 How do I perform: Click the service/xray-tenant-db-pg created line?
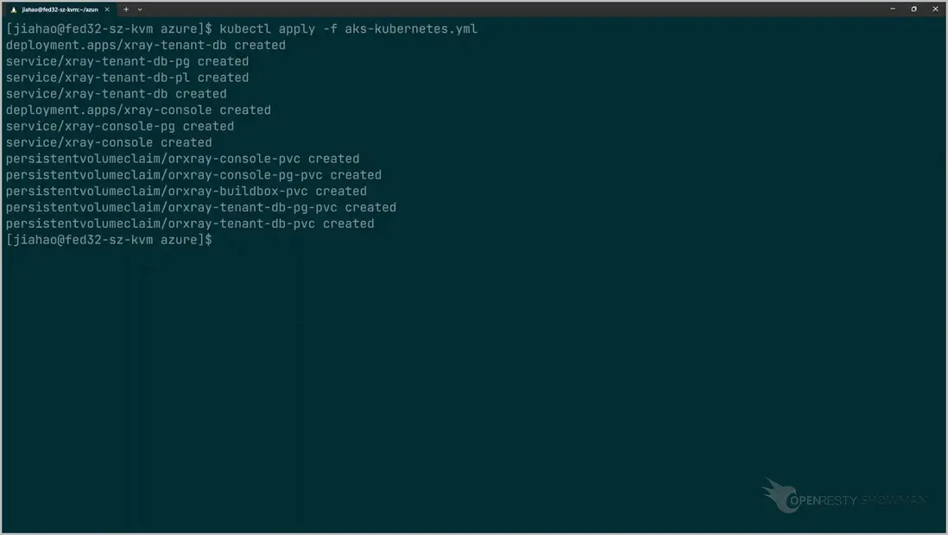(127, 61)
